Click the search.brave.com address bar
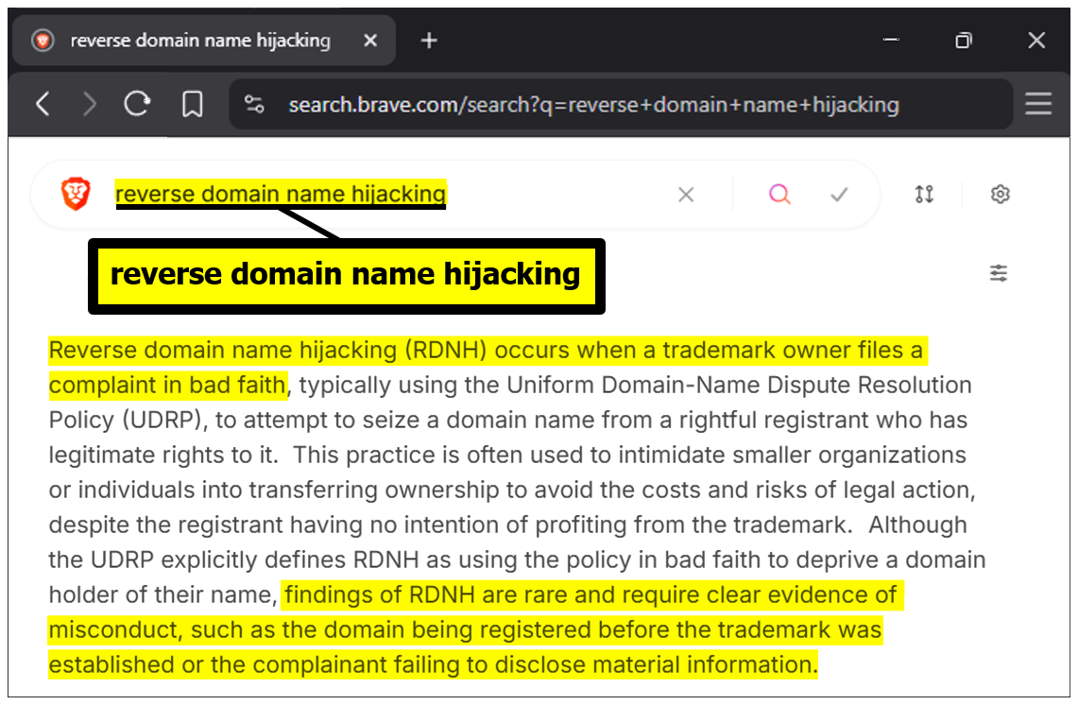 coord(593,104)
